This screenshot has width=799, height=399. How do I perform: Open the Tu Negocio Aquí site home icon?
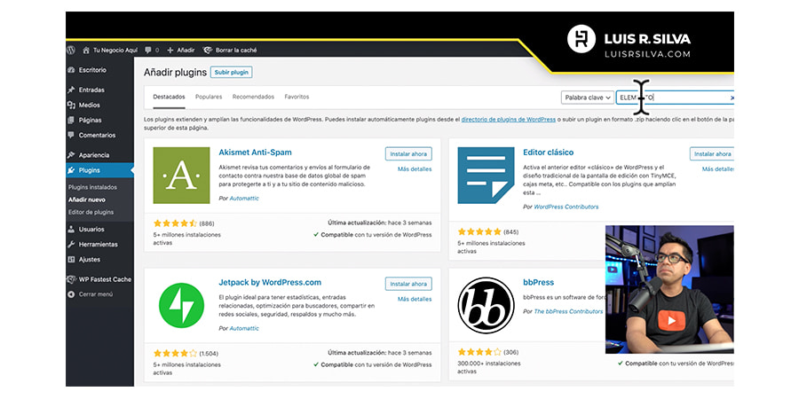point(86,50)
